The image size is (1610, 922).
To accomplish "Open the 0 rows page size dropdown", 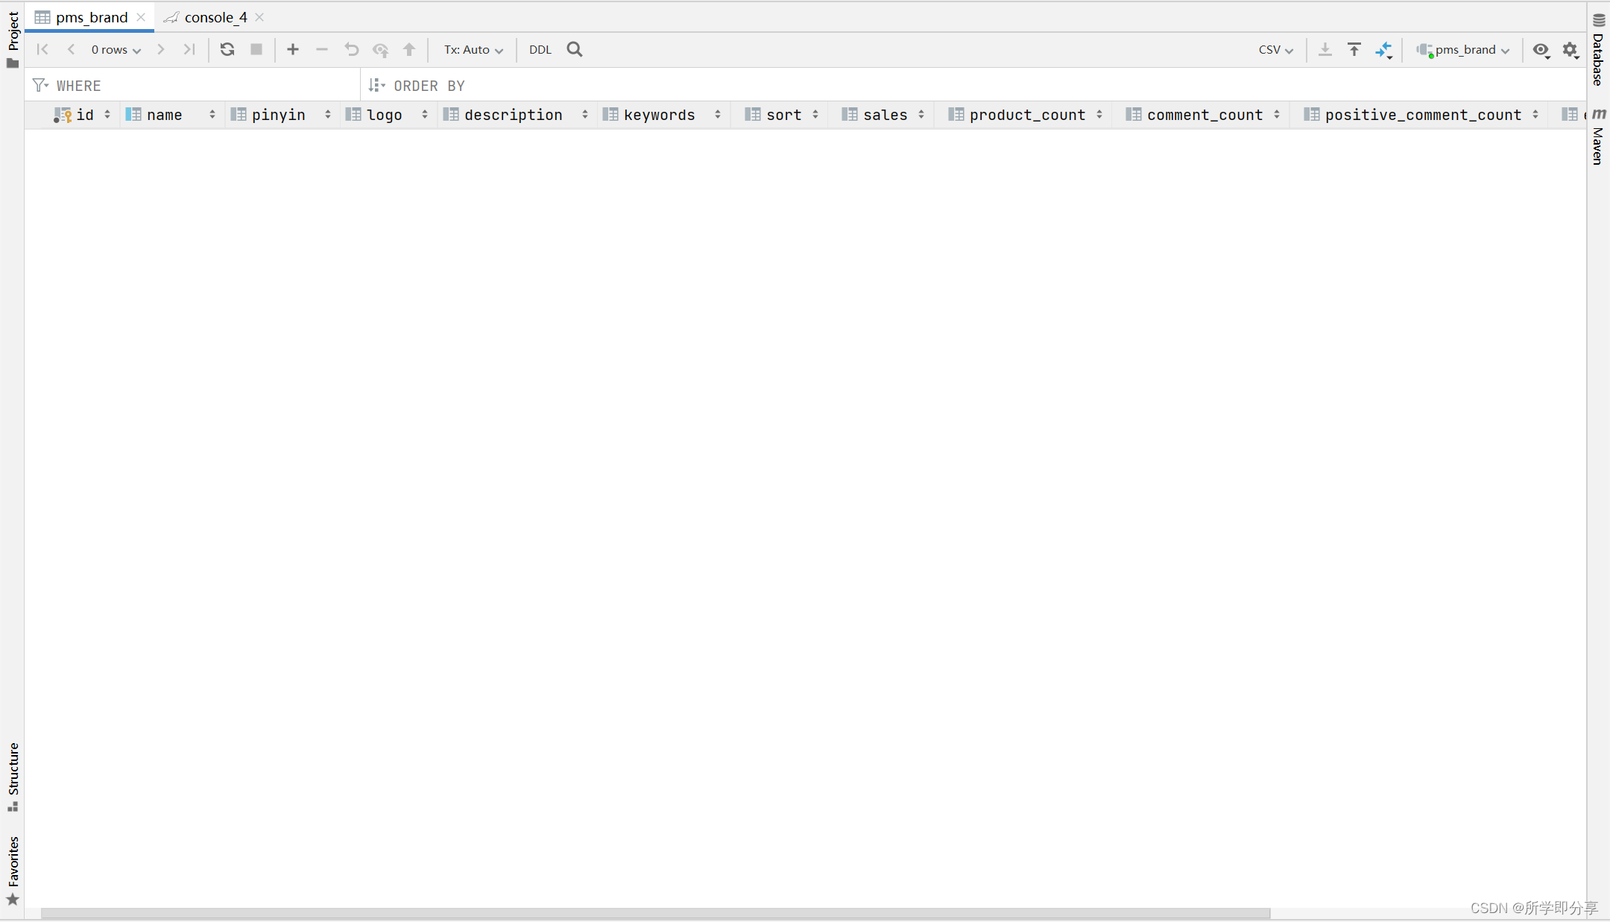I will 116,49.
